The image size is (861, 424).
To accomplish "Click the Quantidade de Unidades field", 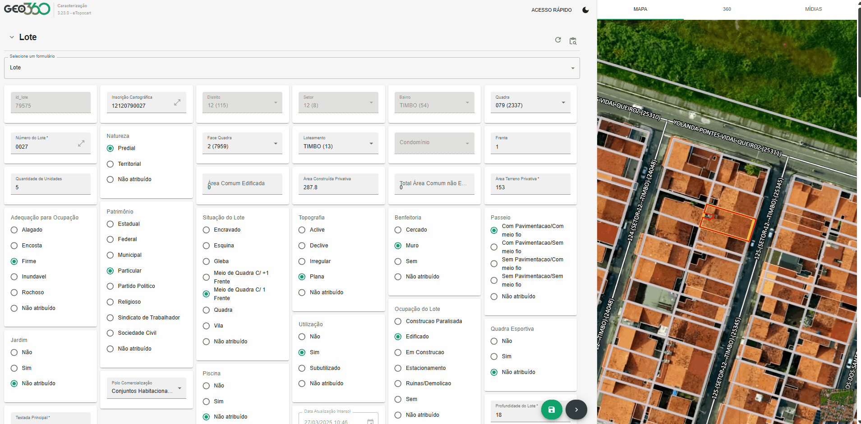I will tap(51, 184).
